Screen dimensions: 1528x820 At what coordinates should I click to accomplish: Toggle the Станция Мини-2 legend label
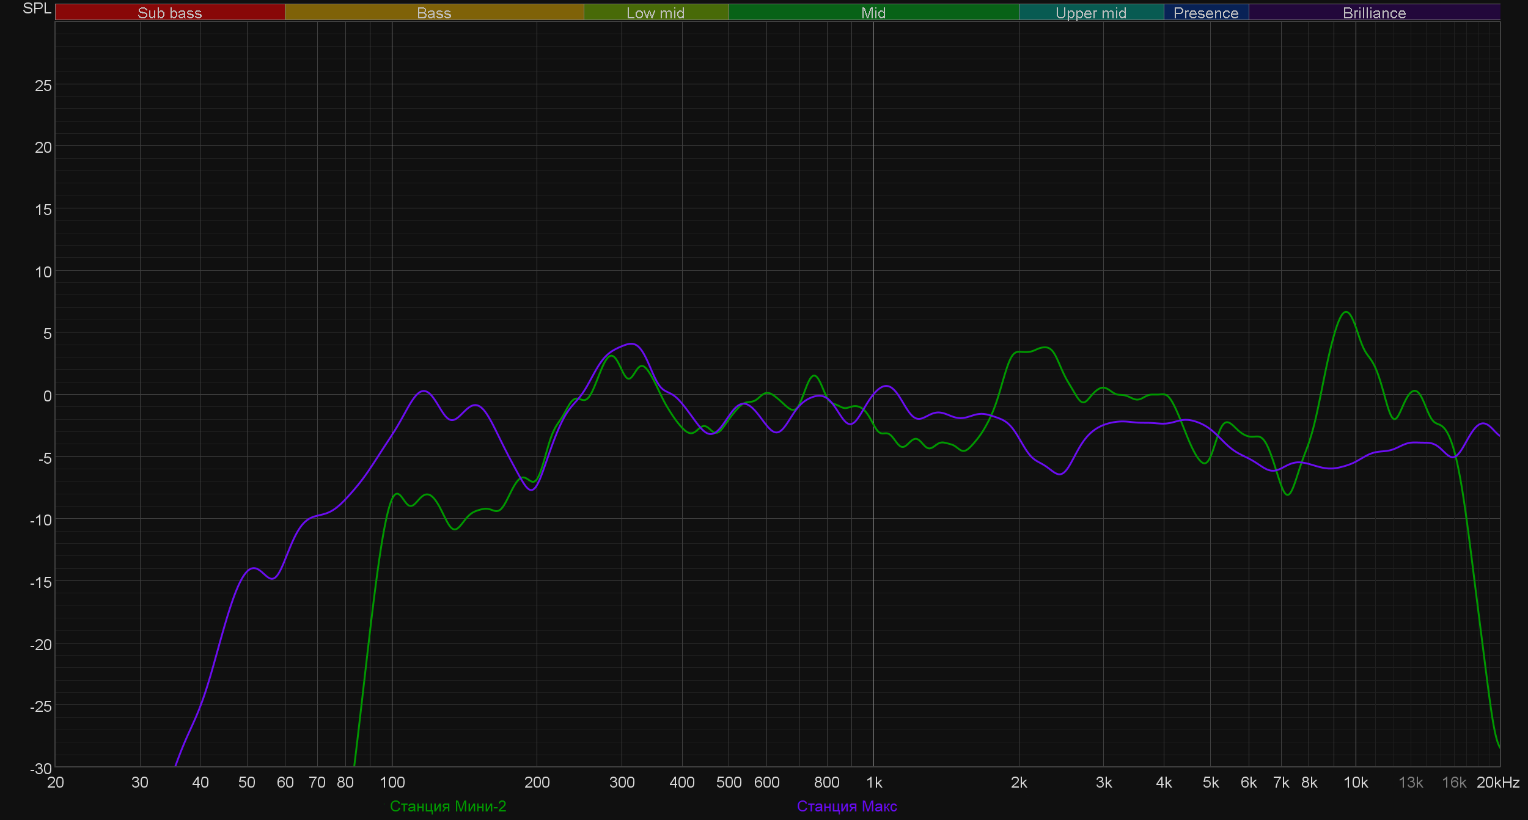[x=448, y=806]
